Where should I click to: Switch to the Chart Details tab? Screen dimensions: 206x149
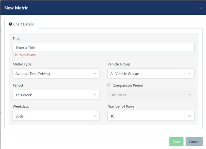pos(21,24)
